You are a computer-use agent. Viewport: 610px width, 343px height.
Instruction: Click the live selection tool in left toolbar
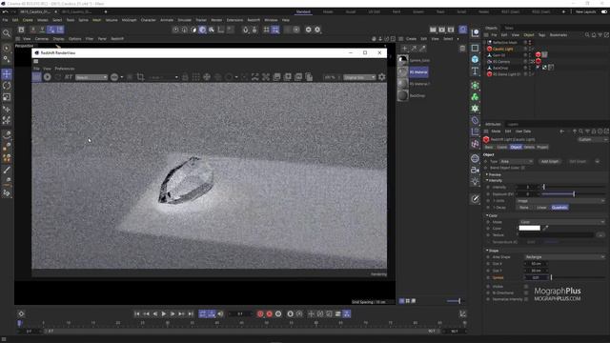click(x=7, y=48)
